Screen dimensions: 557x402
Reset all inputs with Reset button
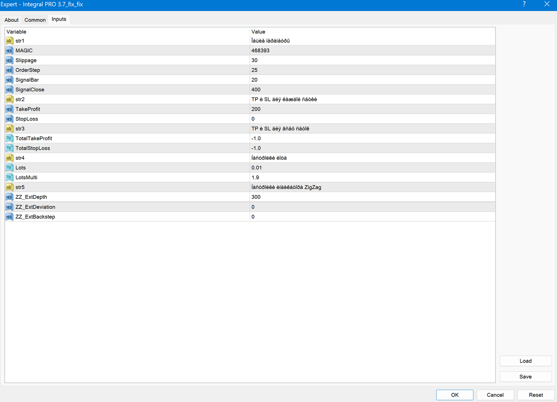tap(536, 395)
